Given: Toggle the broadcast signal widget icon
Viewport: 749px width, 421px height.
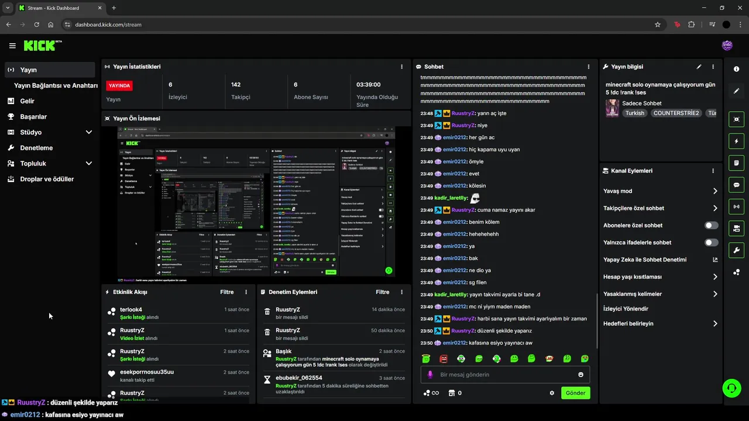Looking at the screenshot, I should [736, 206].
